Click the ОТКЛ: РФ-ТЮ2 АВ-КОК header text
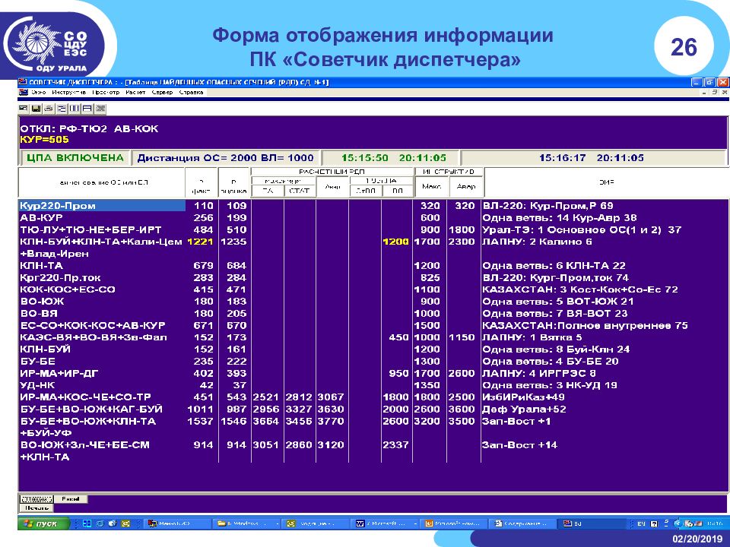The image size is (730, 547). 89,129
